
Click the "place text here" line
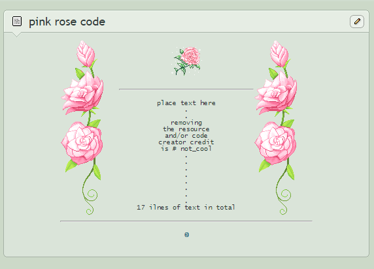pos(186,103)
